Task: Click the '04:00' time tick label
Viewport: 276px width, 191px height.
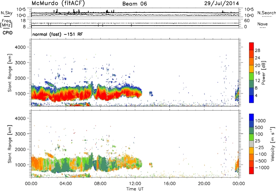Action: 66,184
